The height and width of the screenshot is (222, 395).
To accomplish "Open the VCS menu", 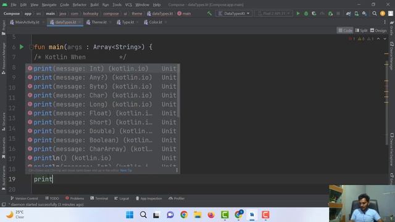I will click(128, 5).
